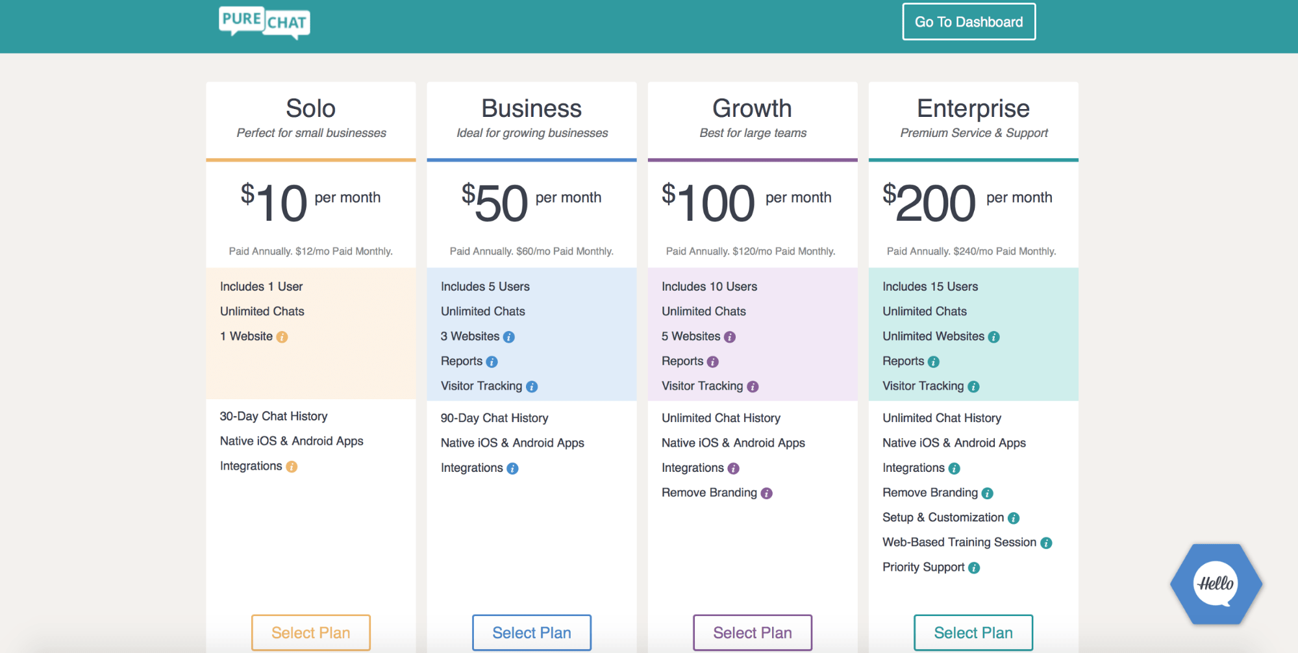
Task: Click info icon beside Business 3 Websites
Action: pyautogui.click(x=509, y=337)
